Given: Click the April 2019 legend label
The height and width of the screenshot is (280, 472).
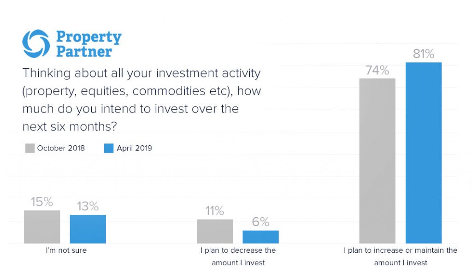Looking at the screenshot, I should click(134, 148).
